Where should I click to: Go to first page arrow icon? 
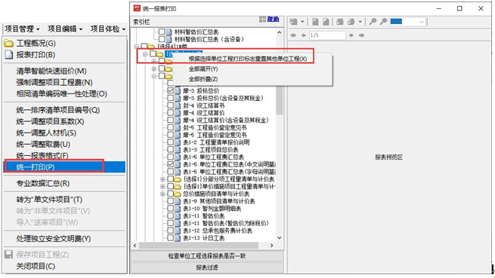(x=293, y=35)
